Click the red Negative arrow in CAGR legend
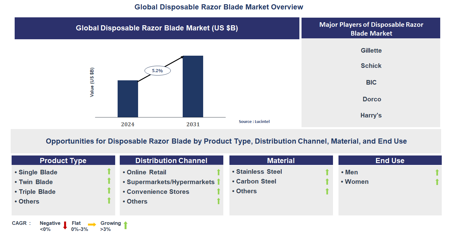Image resolution: width=450 pixels, height=234 pixels. point(64,225)
